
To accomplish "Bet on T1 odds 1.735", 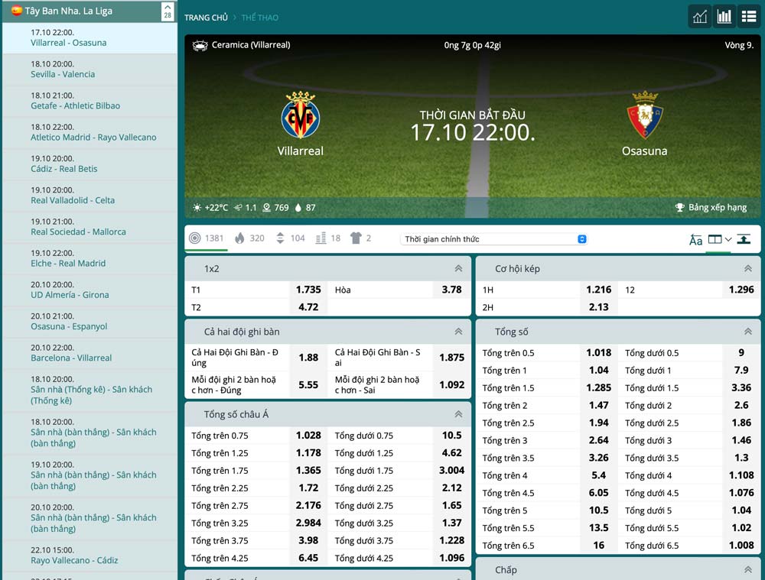I will click(x=308, y=290).
